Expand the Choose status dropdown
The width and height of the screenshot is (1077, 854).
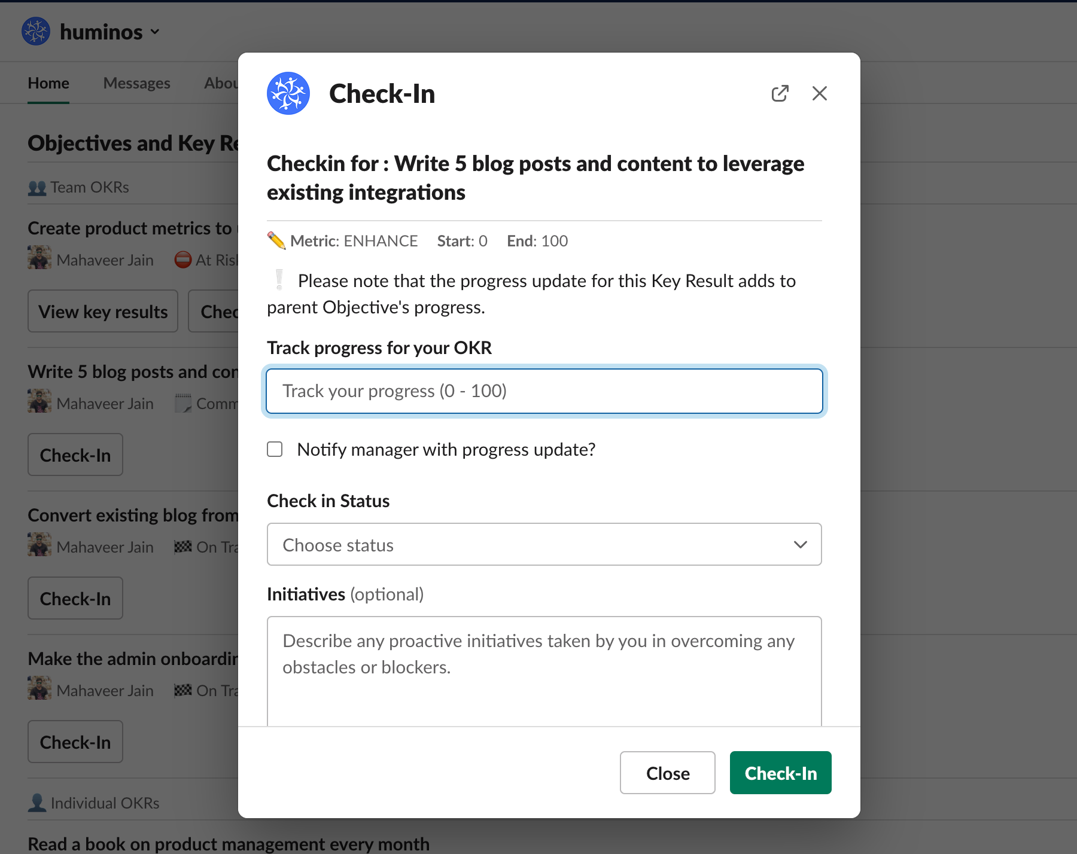[544, 544]
